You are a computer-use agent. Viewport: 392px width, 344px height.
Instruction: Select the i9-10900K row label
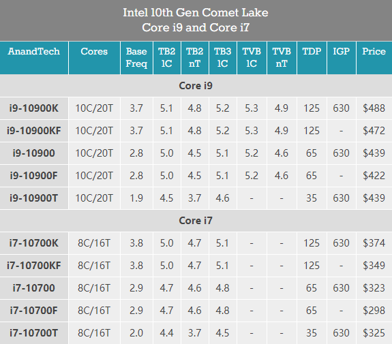point(34,108)
